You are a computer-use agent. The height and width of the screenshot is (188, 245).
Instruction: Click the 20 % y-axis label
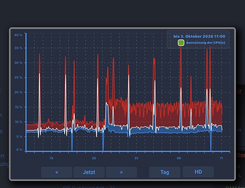coord(18,92)
